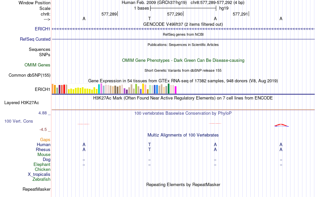Click the -4.5 PhyloP lower scale value
This screenshot has height=197, width=315.
tap(43, 130)
